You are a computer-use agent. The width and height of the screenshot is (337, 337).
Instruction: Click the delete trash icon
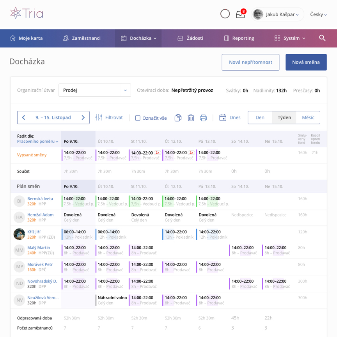tap(191, 118)
